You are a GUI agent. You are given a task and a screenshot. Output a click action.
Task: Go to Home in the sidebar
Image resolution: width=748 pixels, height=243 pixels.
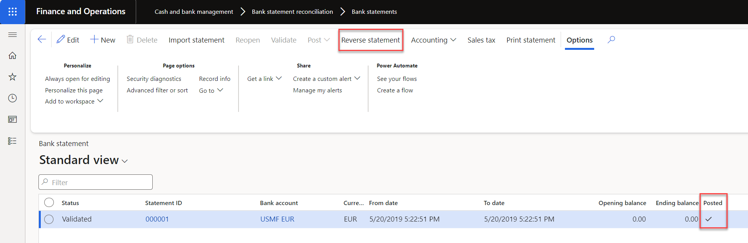12,56
